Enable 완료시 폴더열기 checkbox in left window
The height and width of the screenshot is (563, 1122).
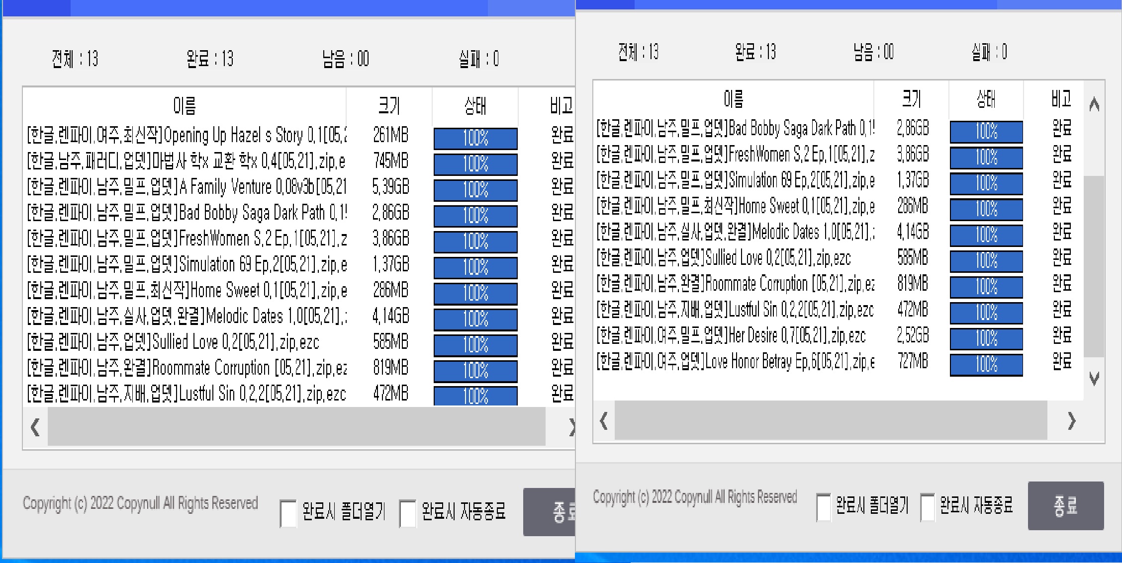tap(288, 513)
